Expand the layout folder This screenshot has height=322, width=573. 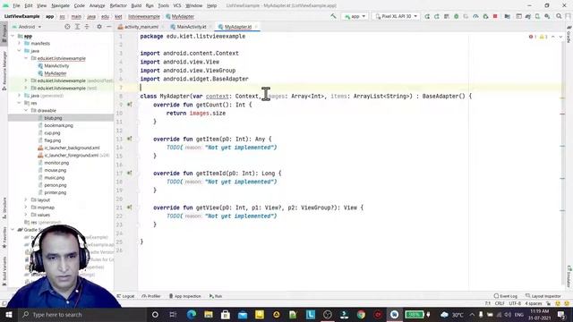click(26, 199)
